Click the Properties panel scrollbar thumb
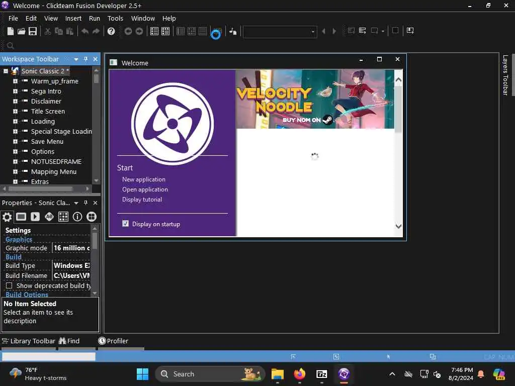The height and width of the screenshot is (386, 515). tap(95, 241)
